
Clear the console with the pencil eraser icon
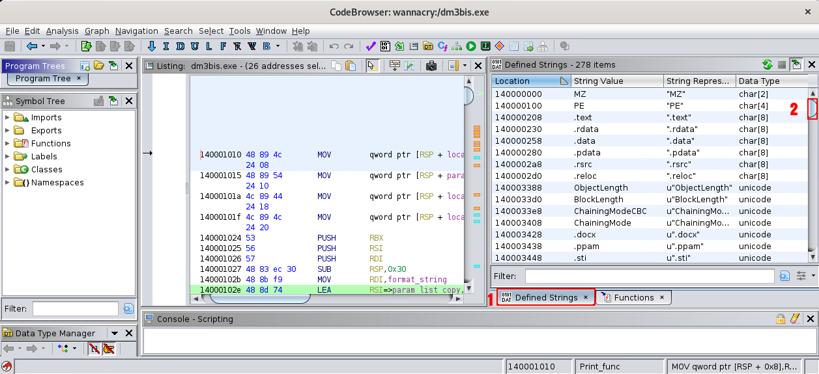pyautogui.click(x=794, y=319)
